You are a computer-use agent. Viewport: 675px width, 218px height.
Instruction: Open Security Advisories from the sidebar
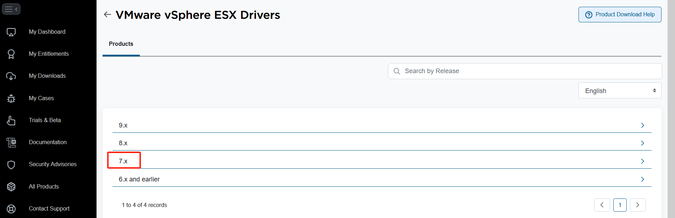(x=53, y=164)
